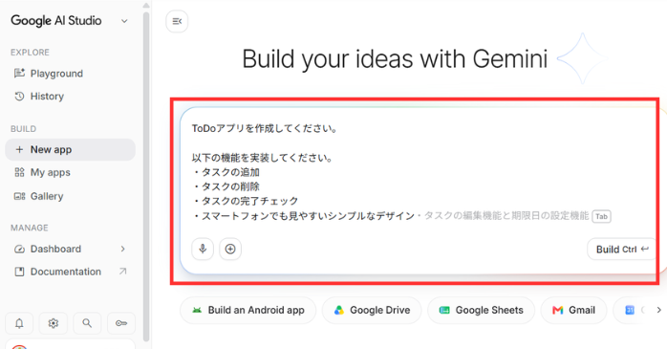
Task: Click the external link arrow beside Documentation
Action: [123, 272]
